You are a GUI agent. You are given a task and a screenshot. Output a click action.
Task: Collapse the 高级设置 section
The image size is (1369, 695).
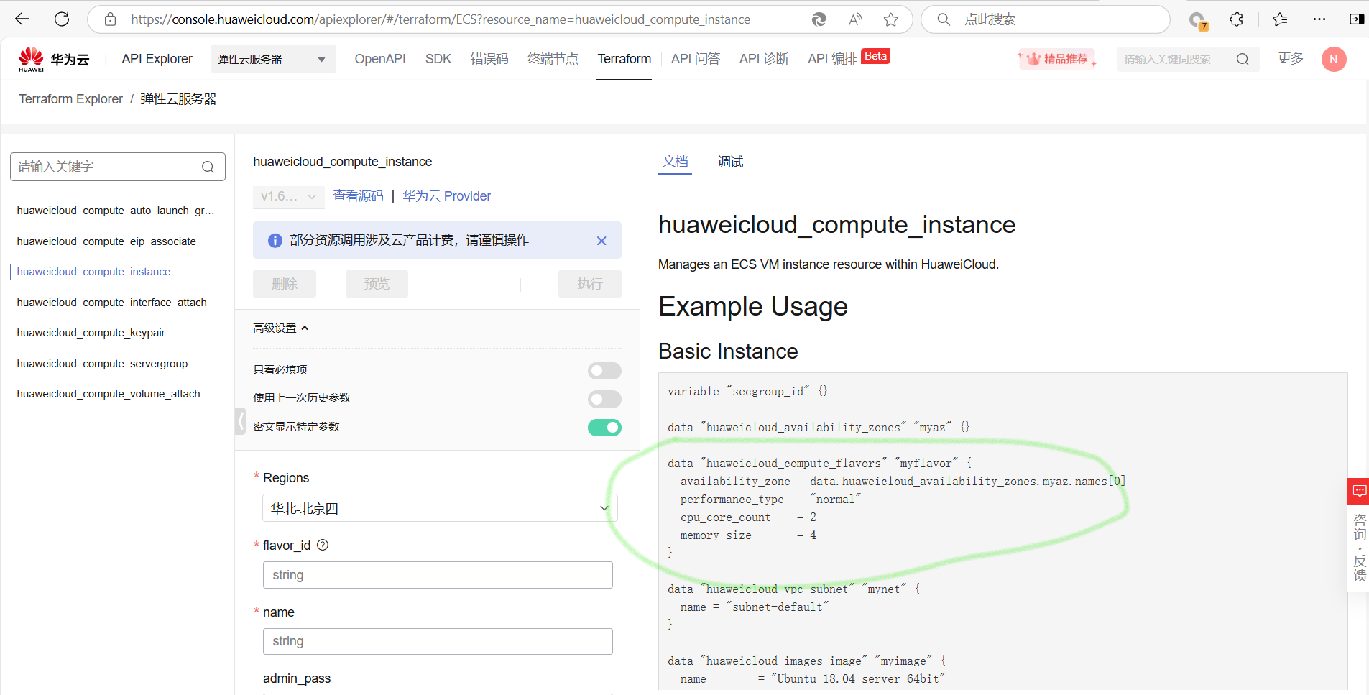click(x=281, y=328)
